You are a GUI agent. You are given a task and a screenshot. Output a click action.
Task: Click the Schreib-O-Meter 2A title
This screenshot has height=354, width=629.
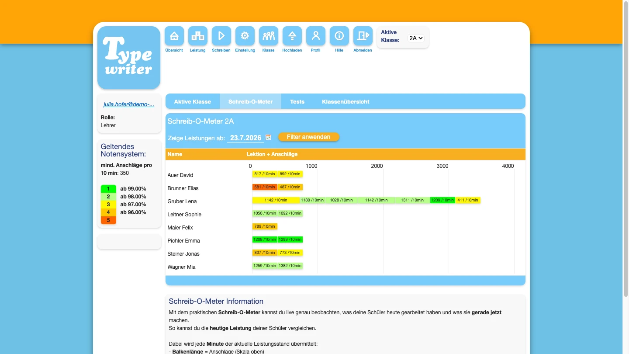pos(201,121)
